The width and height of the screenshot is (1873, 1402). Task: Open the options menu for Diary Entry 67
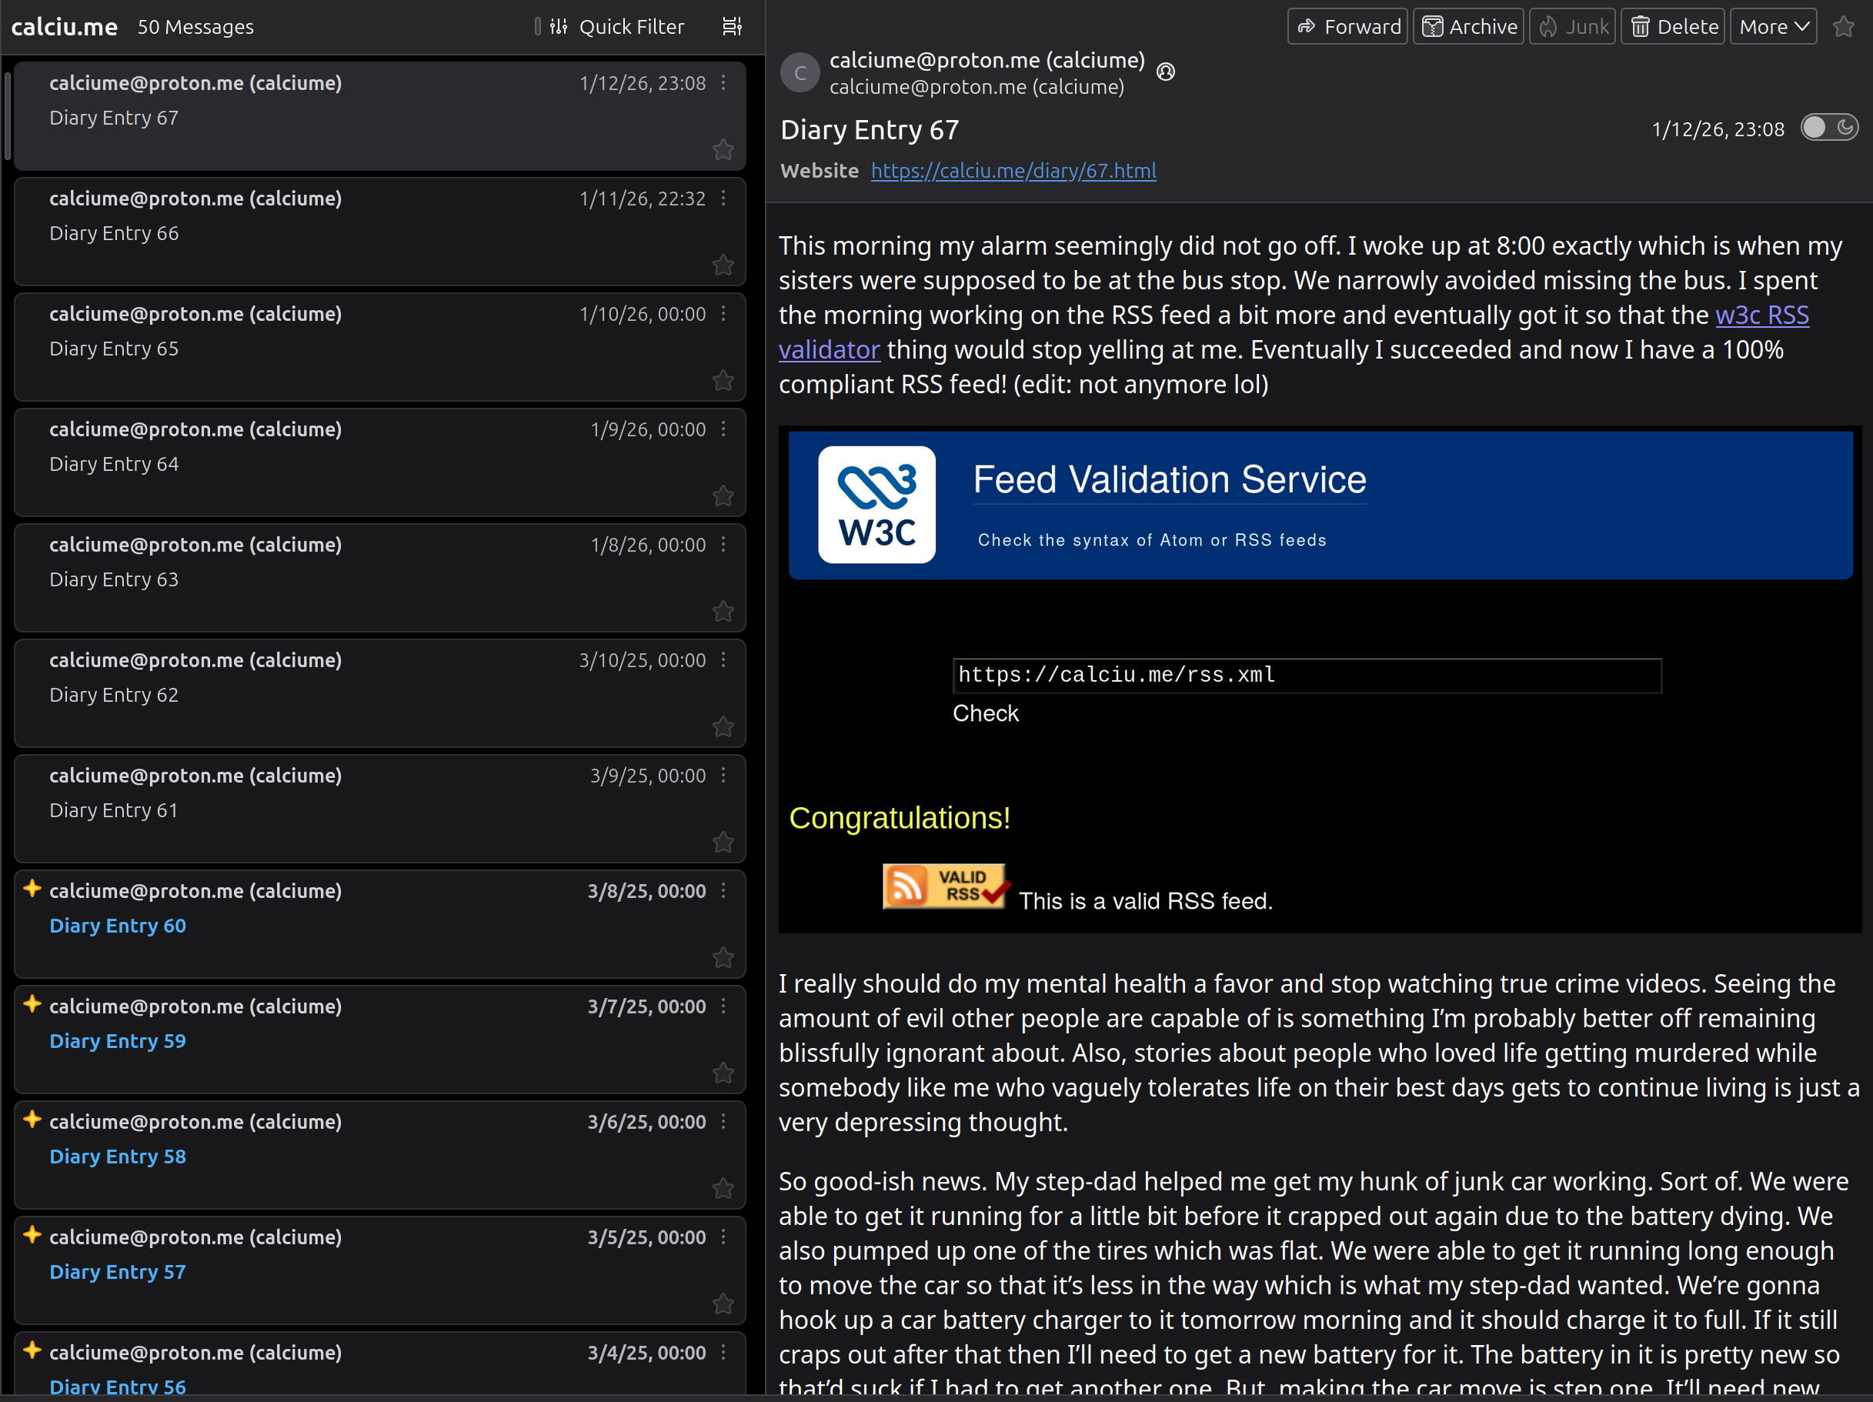pos(724,83)
